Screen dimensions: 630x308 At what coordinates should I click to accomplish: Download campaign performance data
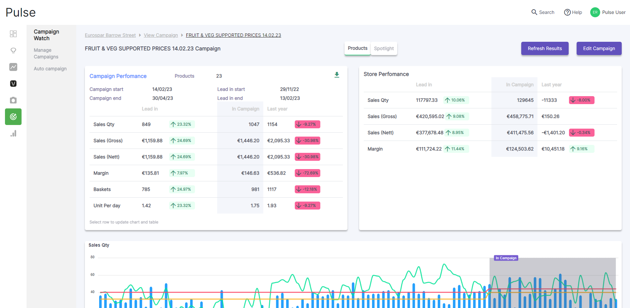pos(337,75)
